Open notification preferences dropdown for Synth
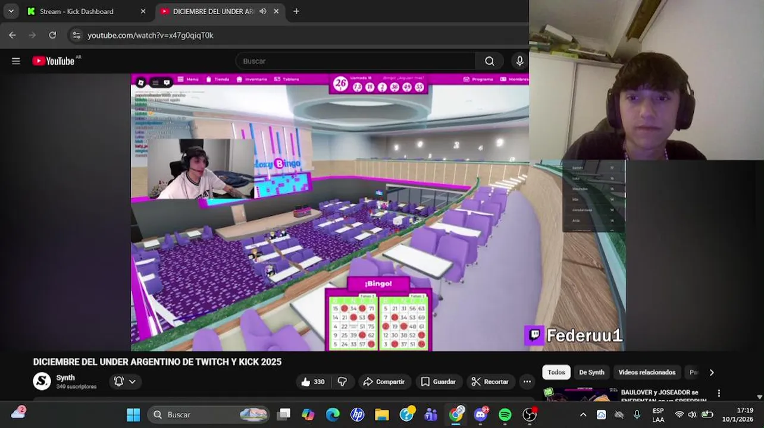 click(125, 382)
